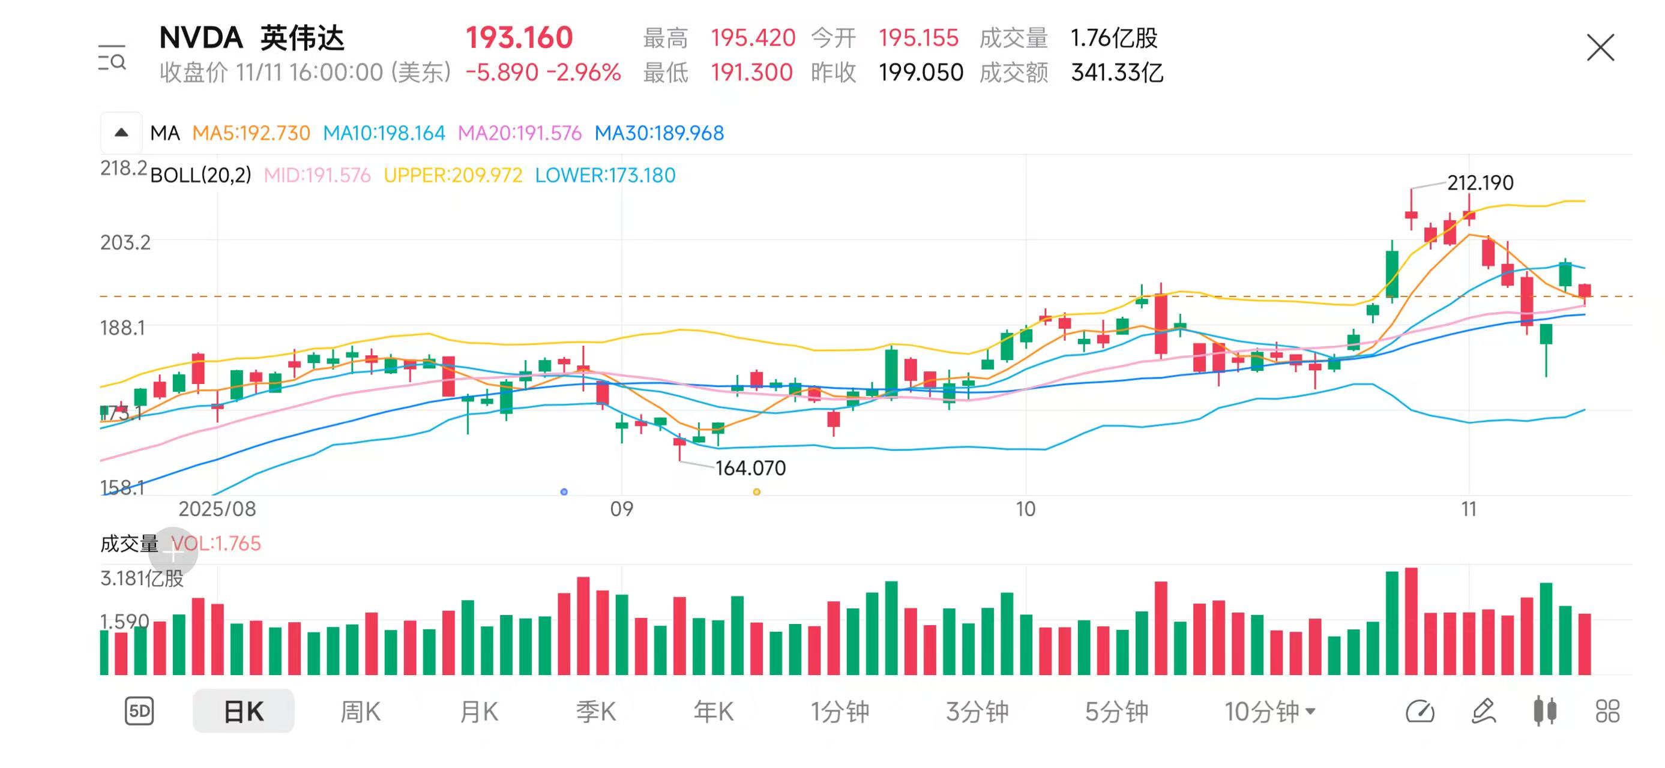This screenshot has height=768, width=1665.
Task: Open the 5D chart view icon
Action: [x=139, y=711]
